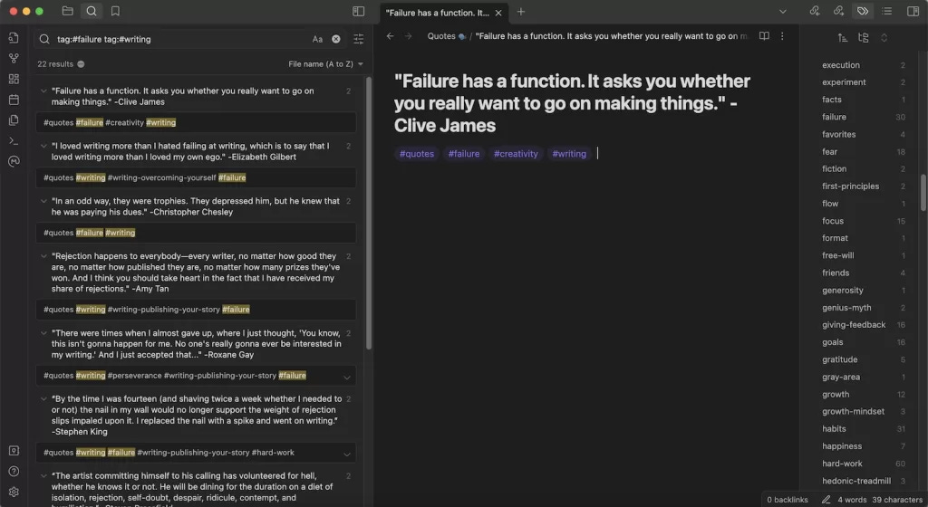Image resolution: width=928 pixels, height=507 pixels.
Task: Click more options three-dot menu in note header
Action: (782, 36)
